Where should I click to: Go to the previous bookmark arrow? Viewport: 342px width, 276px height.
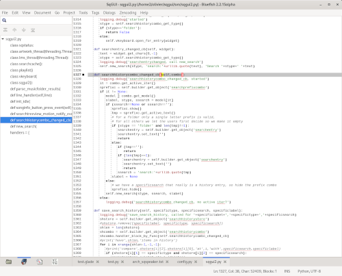(x=14, y=30)
